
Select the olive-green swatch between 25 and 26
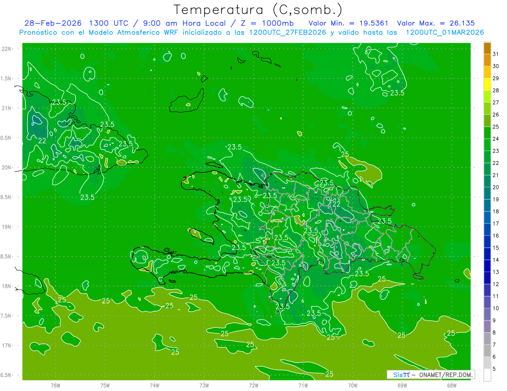tap(487, 121)
